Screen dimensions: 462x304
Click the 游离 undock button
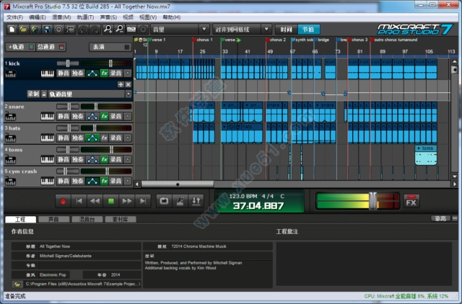point(441,218)
